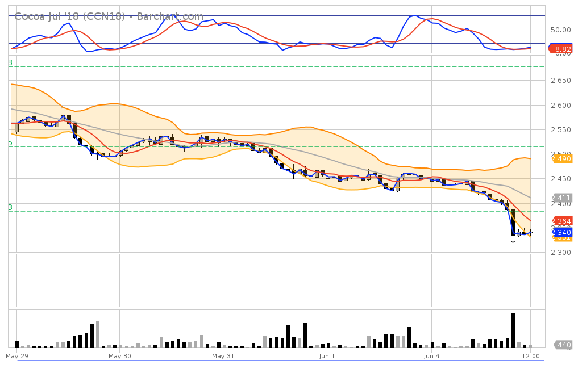
Task: Select the Jun 1 date label
Action: [x=327, y=356]
